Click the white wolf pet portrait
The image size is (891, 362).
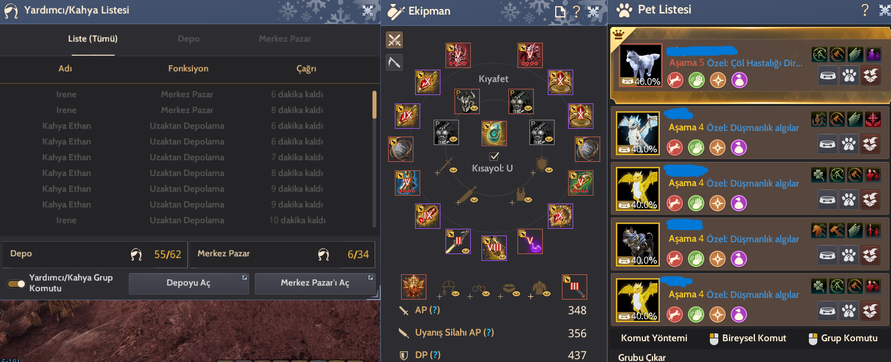640,65
